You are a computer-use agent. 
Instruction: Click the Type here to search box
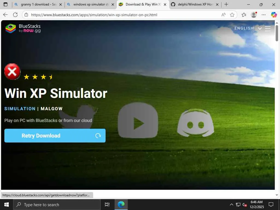tap(57, 205)
